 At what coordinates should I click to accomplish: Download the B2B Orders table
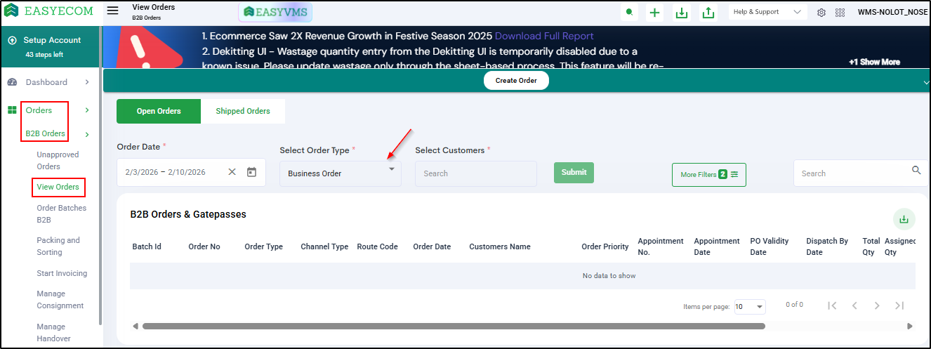click(x=904, y=219)
